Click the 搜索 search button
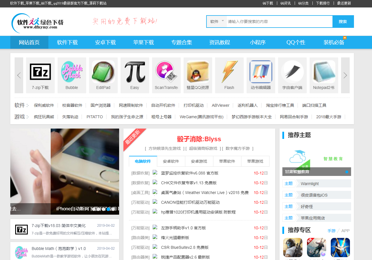This screenshot has height=260, width=372. (x=343, y=22)
